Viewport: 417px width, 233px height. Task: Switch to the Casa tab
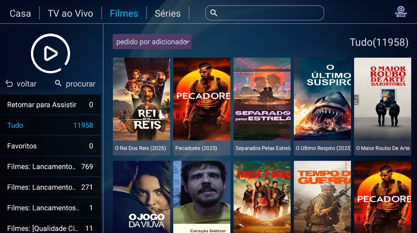(x=20, y=13)
